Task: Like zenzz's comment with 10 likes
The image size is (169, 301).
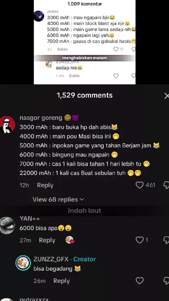Action: coord(116,49)
